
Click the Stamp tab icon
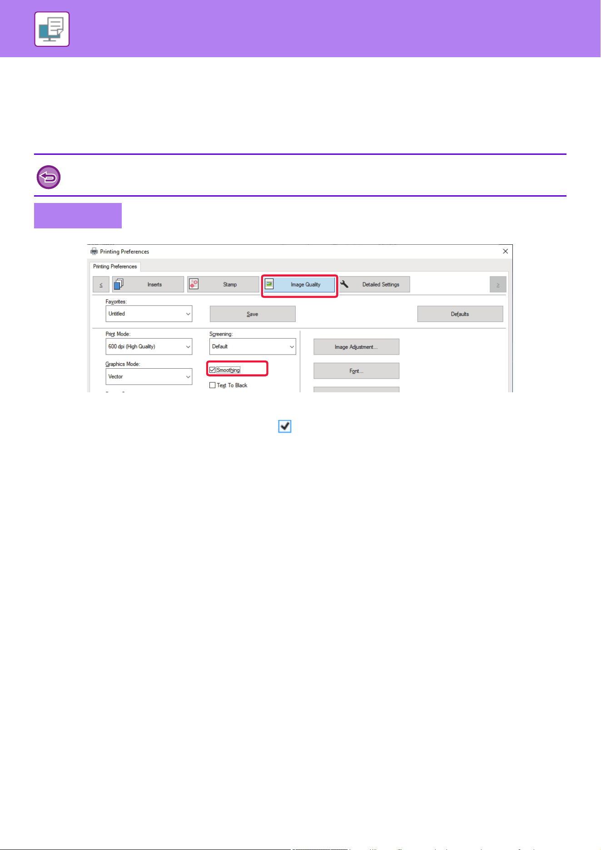(x=194, y=284)
